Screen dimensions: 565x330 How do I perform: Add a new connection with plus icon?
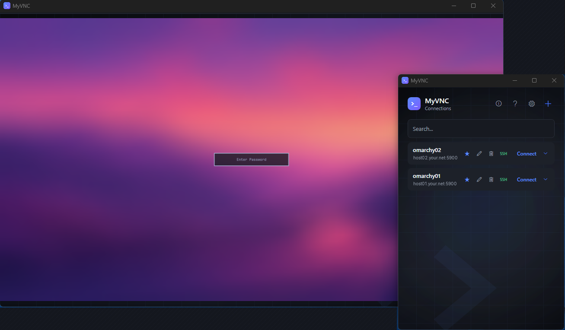(x=548, y=104)
